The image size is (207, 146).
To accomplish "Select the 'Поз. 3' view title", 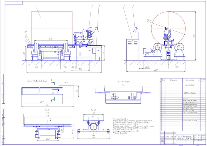I will coord(47,110).
